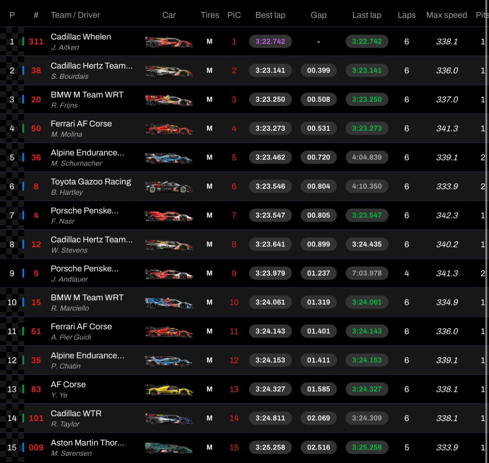
Task: Click R. Marciello's BMW #15 car image
Action: click(x=169, y=303)
